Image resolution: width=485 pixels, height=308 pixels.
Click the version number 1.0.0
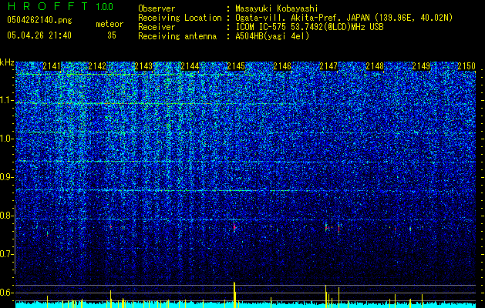(105, 7)
